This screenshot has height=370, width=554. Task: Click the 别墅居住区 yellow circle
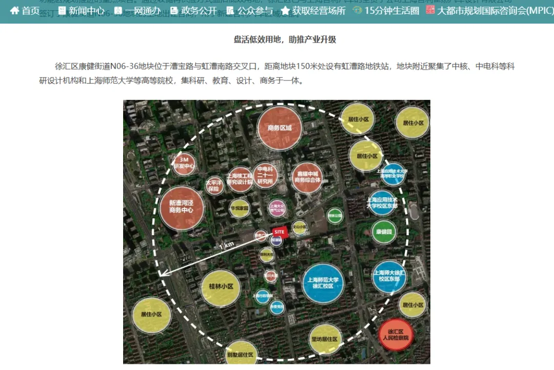pos(241,353)
